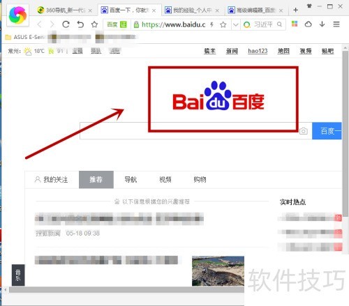Click the 360 browser rainbow logo
This screenshot has width=349, height=306.
(17, 15)
